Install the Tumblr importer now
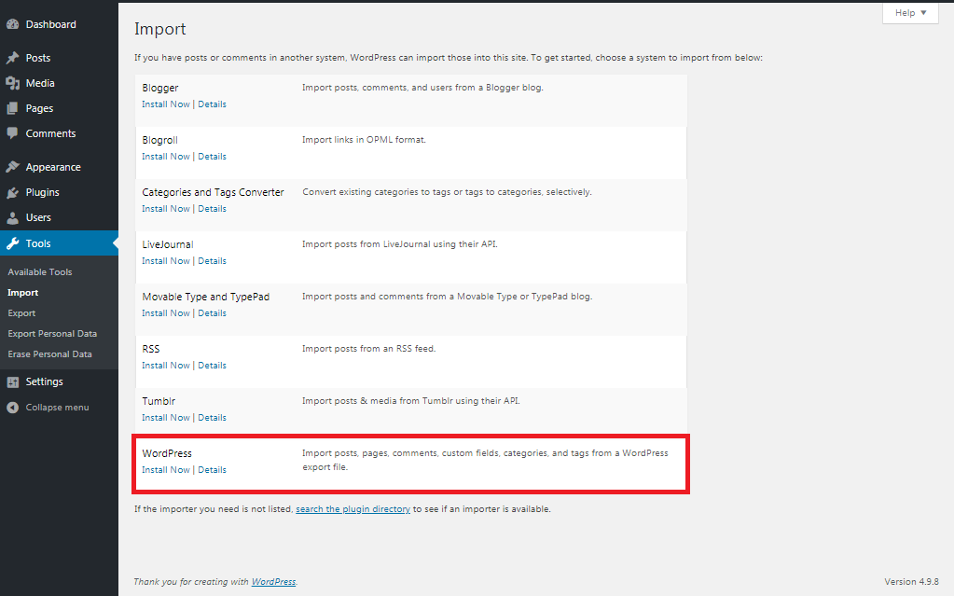Screen dimensions: 954x596 click(x=165, y=418)
